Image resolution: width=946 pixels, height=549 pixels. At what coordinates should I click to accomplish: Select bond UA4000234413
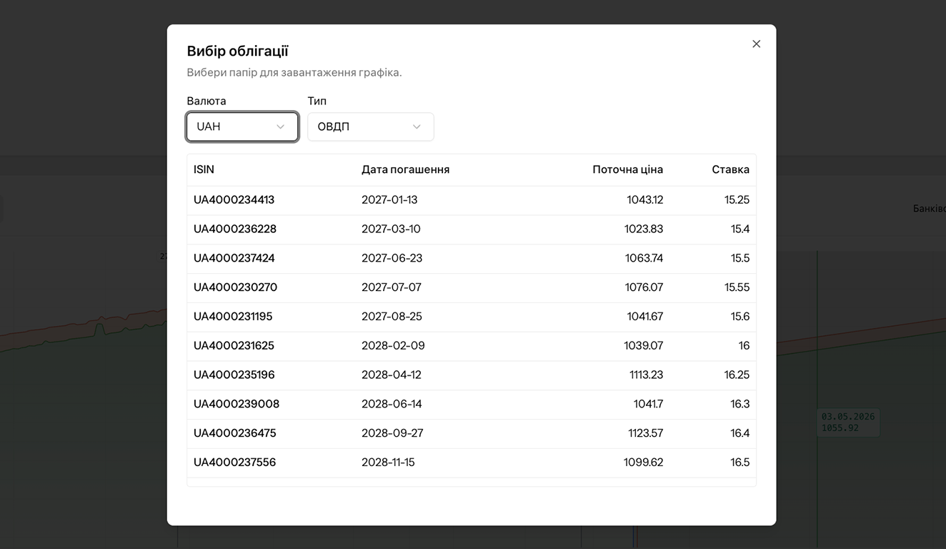coord(472,199)
